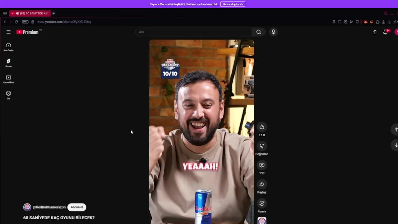Open browser downloads icon
The height and width of the screenshot is (224, 398).
pyautogui.click(x=389, y=22)
